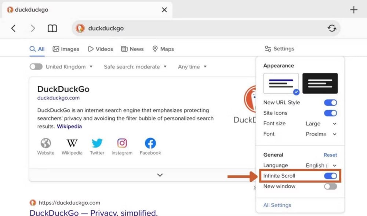Click the Reset link under General
Image resolution: width=367 pixels, height=216 pixels.
[x=330, y=155]
